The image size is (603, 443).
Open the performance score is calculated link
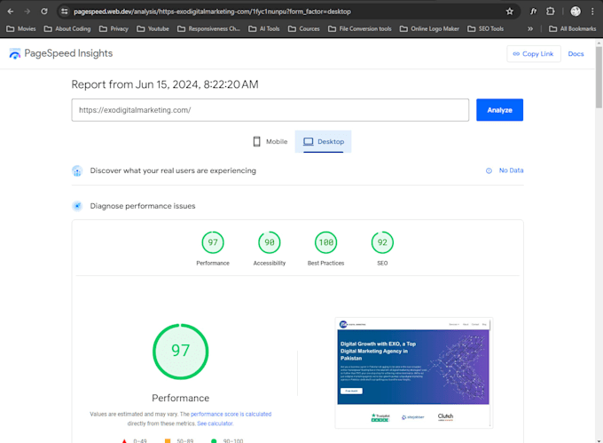coord(231,414)
